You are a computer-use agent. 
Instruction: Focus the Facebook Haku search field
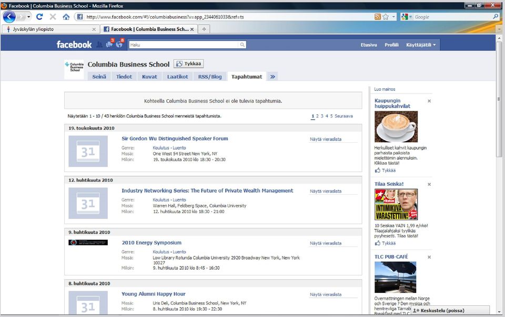click(x=184, y=45)
